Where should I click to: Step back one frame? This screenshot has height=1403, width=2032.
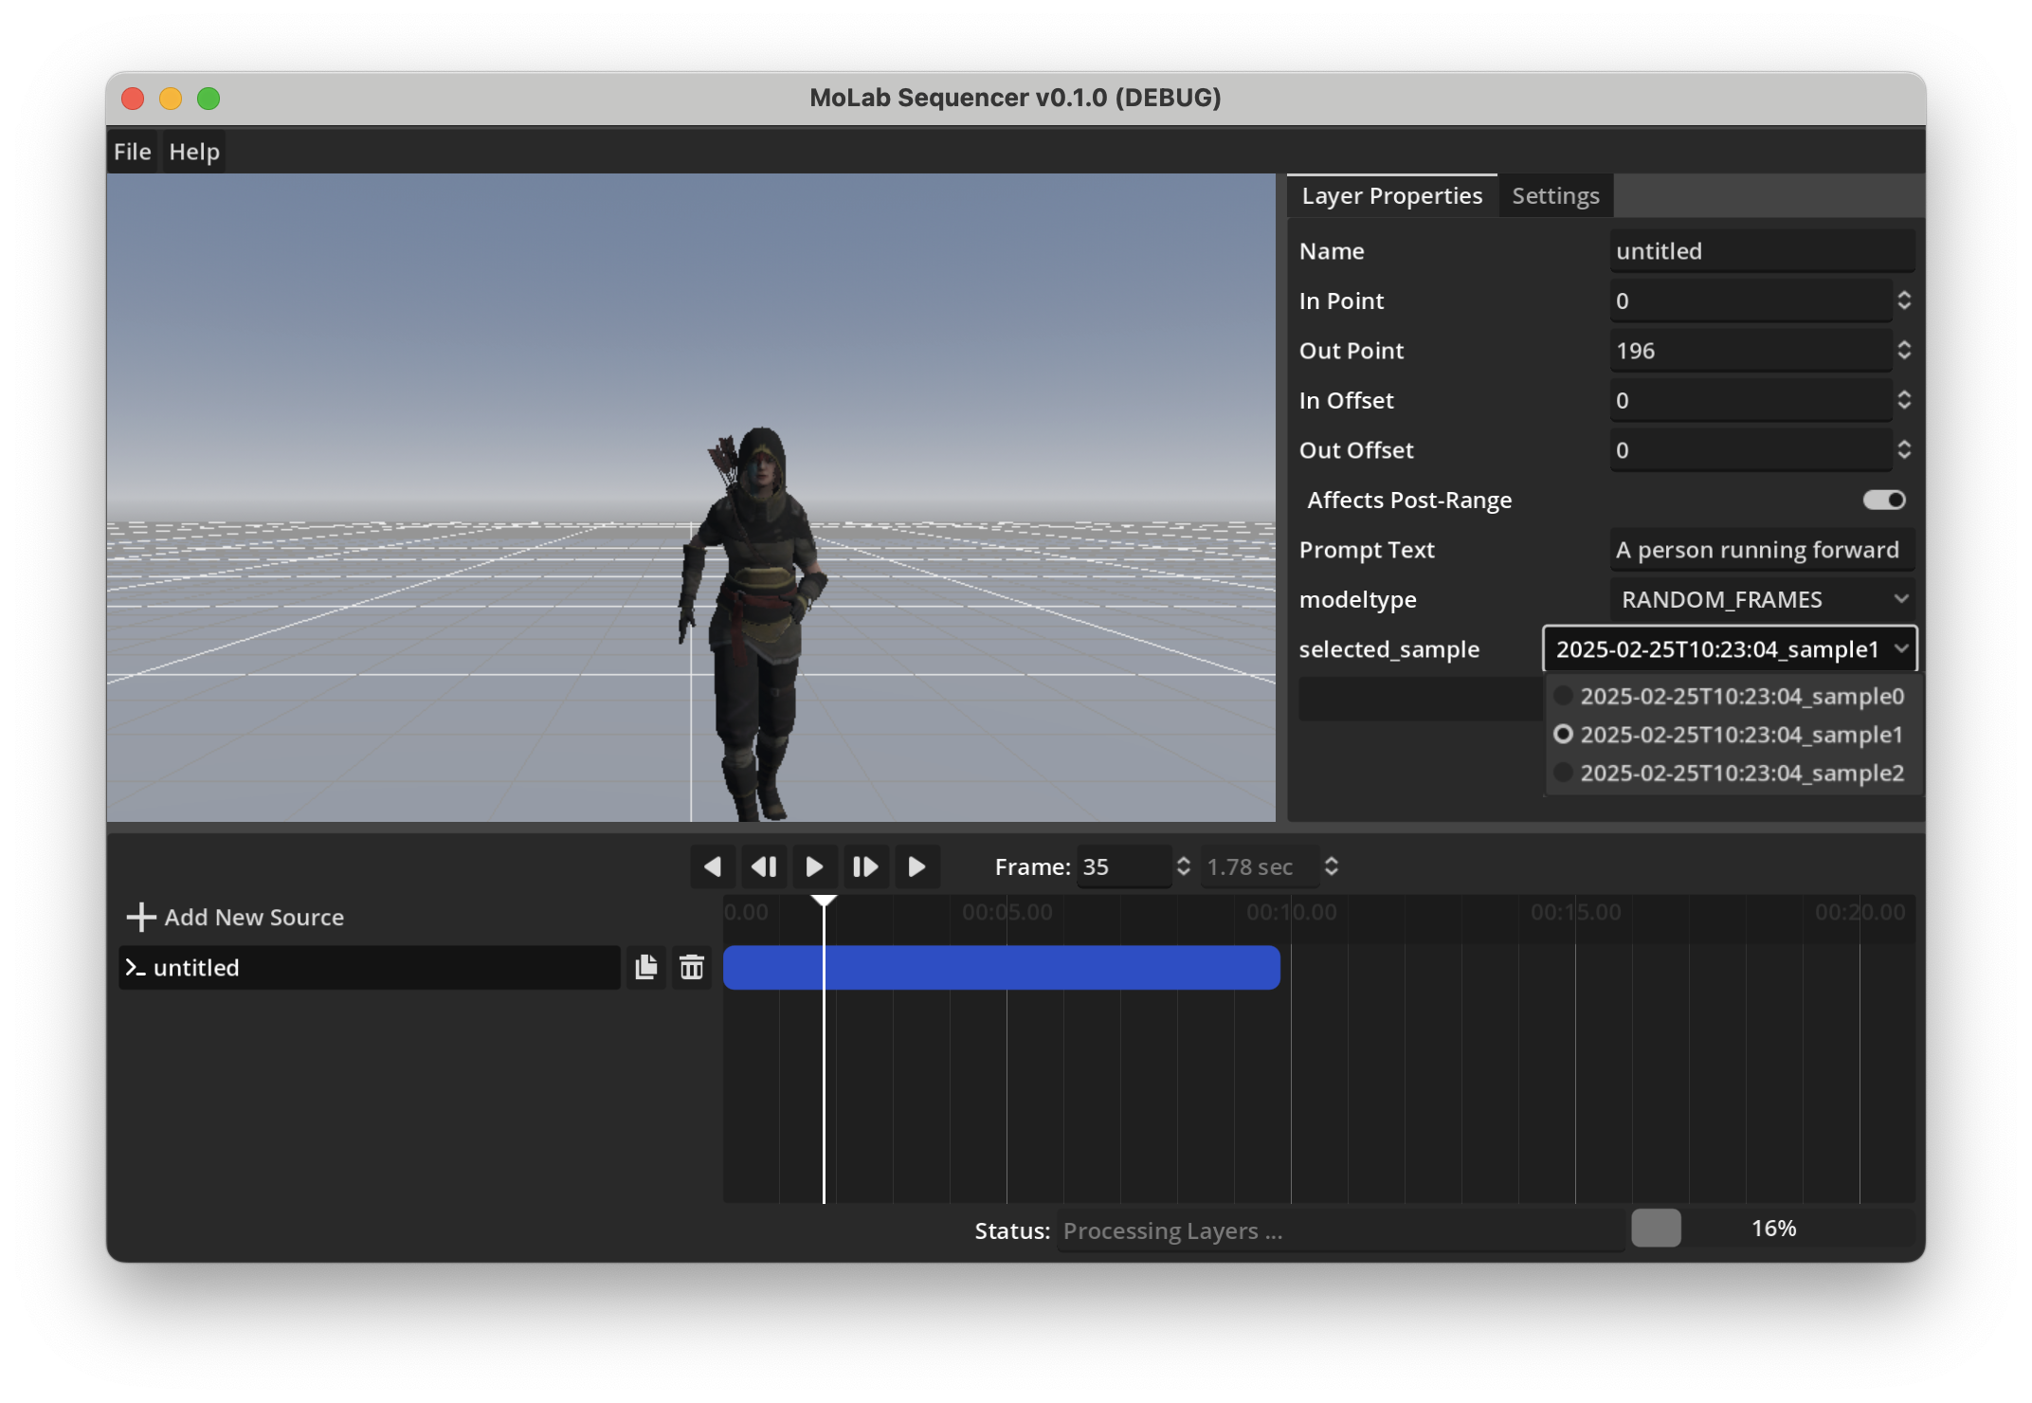pyautogui.click(x=764, y=866)
